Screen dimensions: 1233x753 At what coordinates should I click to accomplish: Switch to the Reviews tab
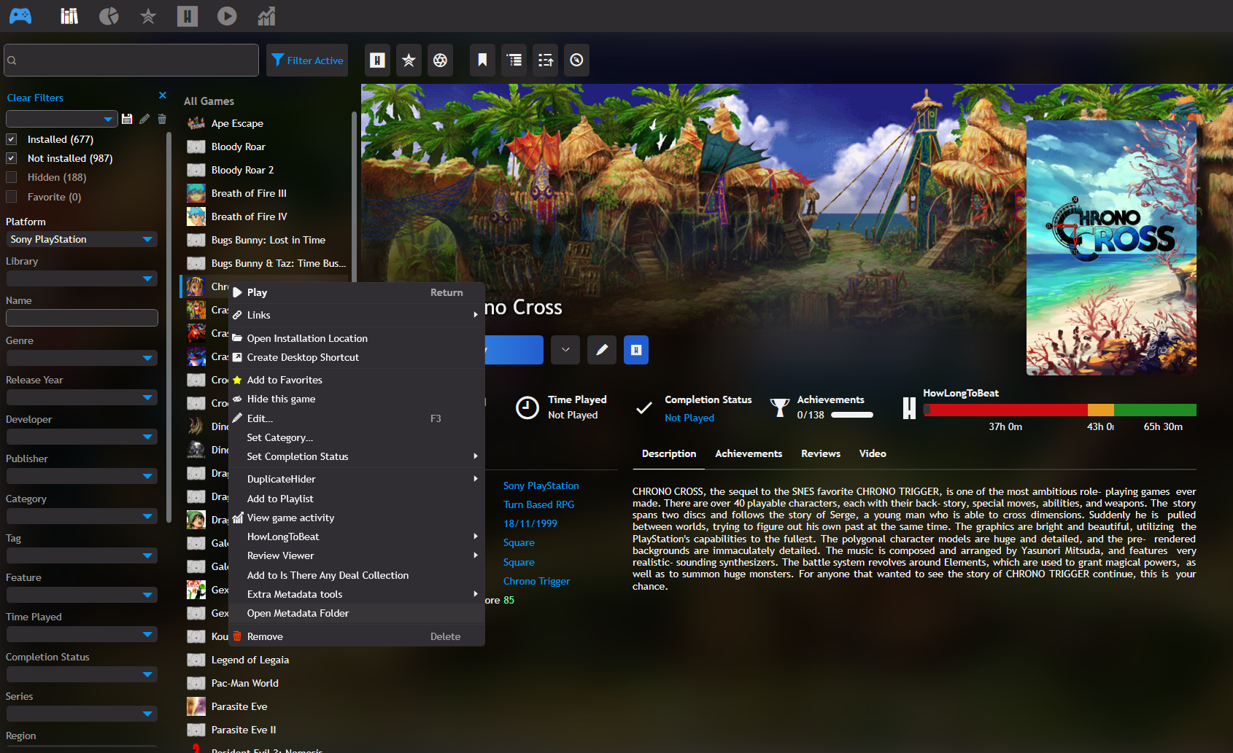[x=820, y=453]
